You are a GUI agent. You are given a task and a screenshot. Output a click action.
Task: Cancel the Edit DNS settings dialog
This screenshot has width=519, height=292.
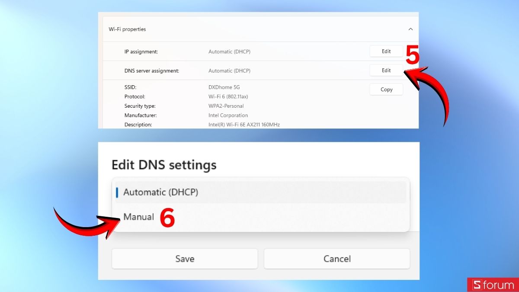tap(337, 259)
